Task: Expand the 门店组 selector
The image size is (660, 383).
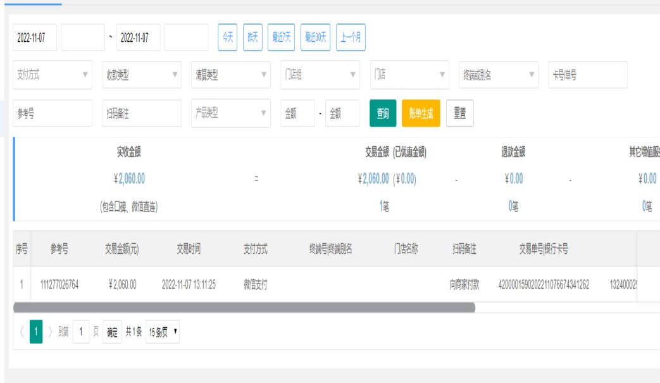Action: (320, 75)
